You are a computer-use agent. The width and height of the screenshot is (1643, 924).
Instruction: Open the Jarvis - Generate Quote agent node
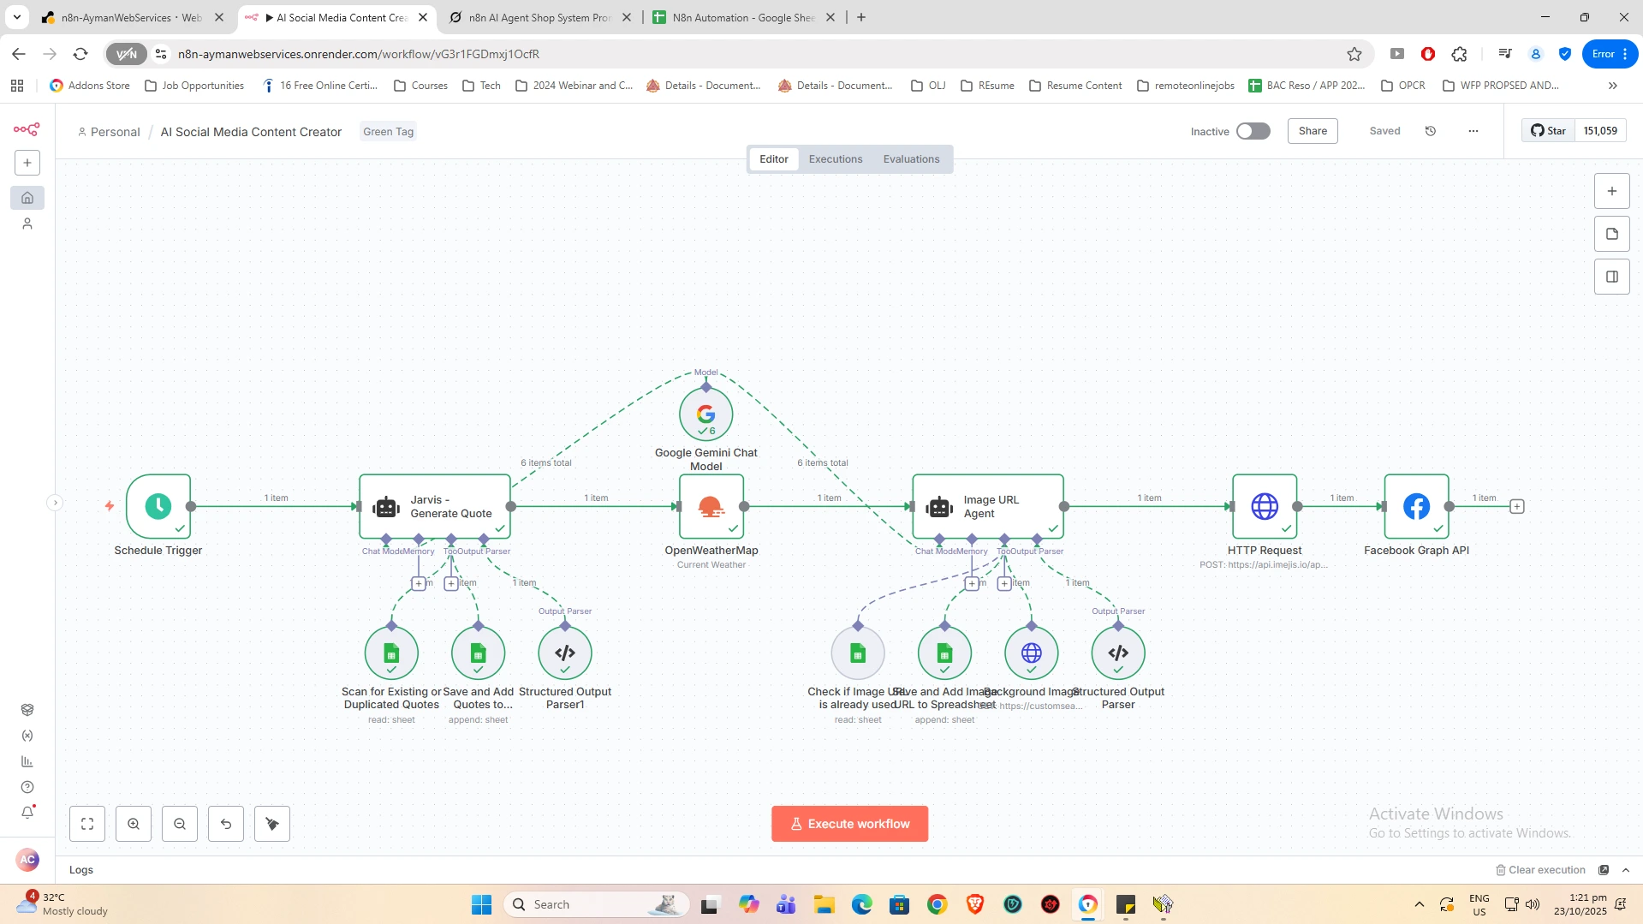[435, 506]
